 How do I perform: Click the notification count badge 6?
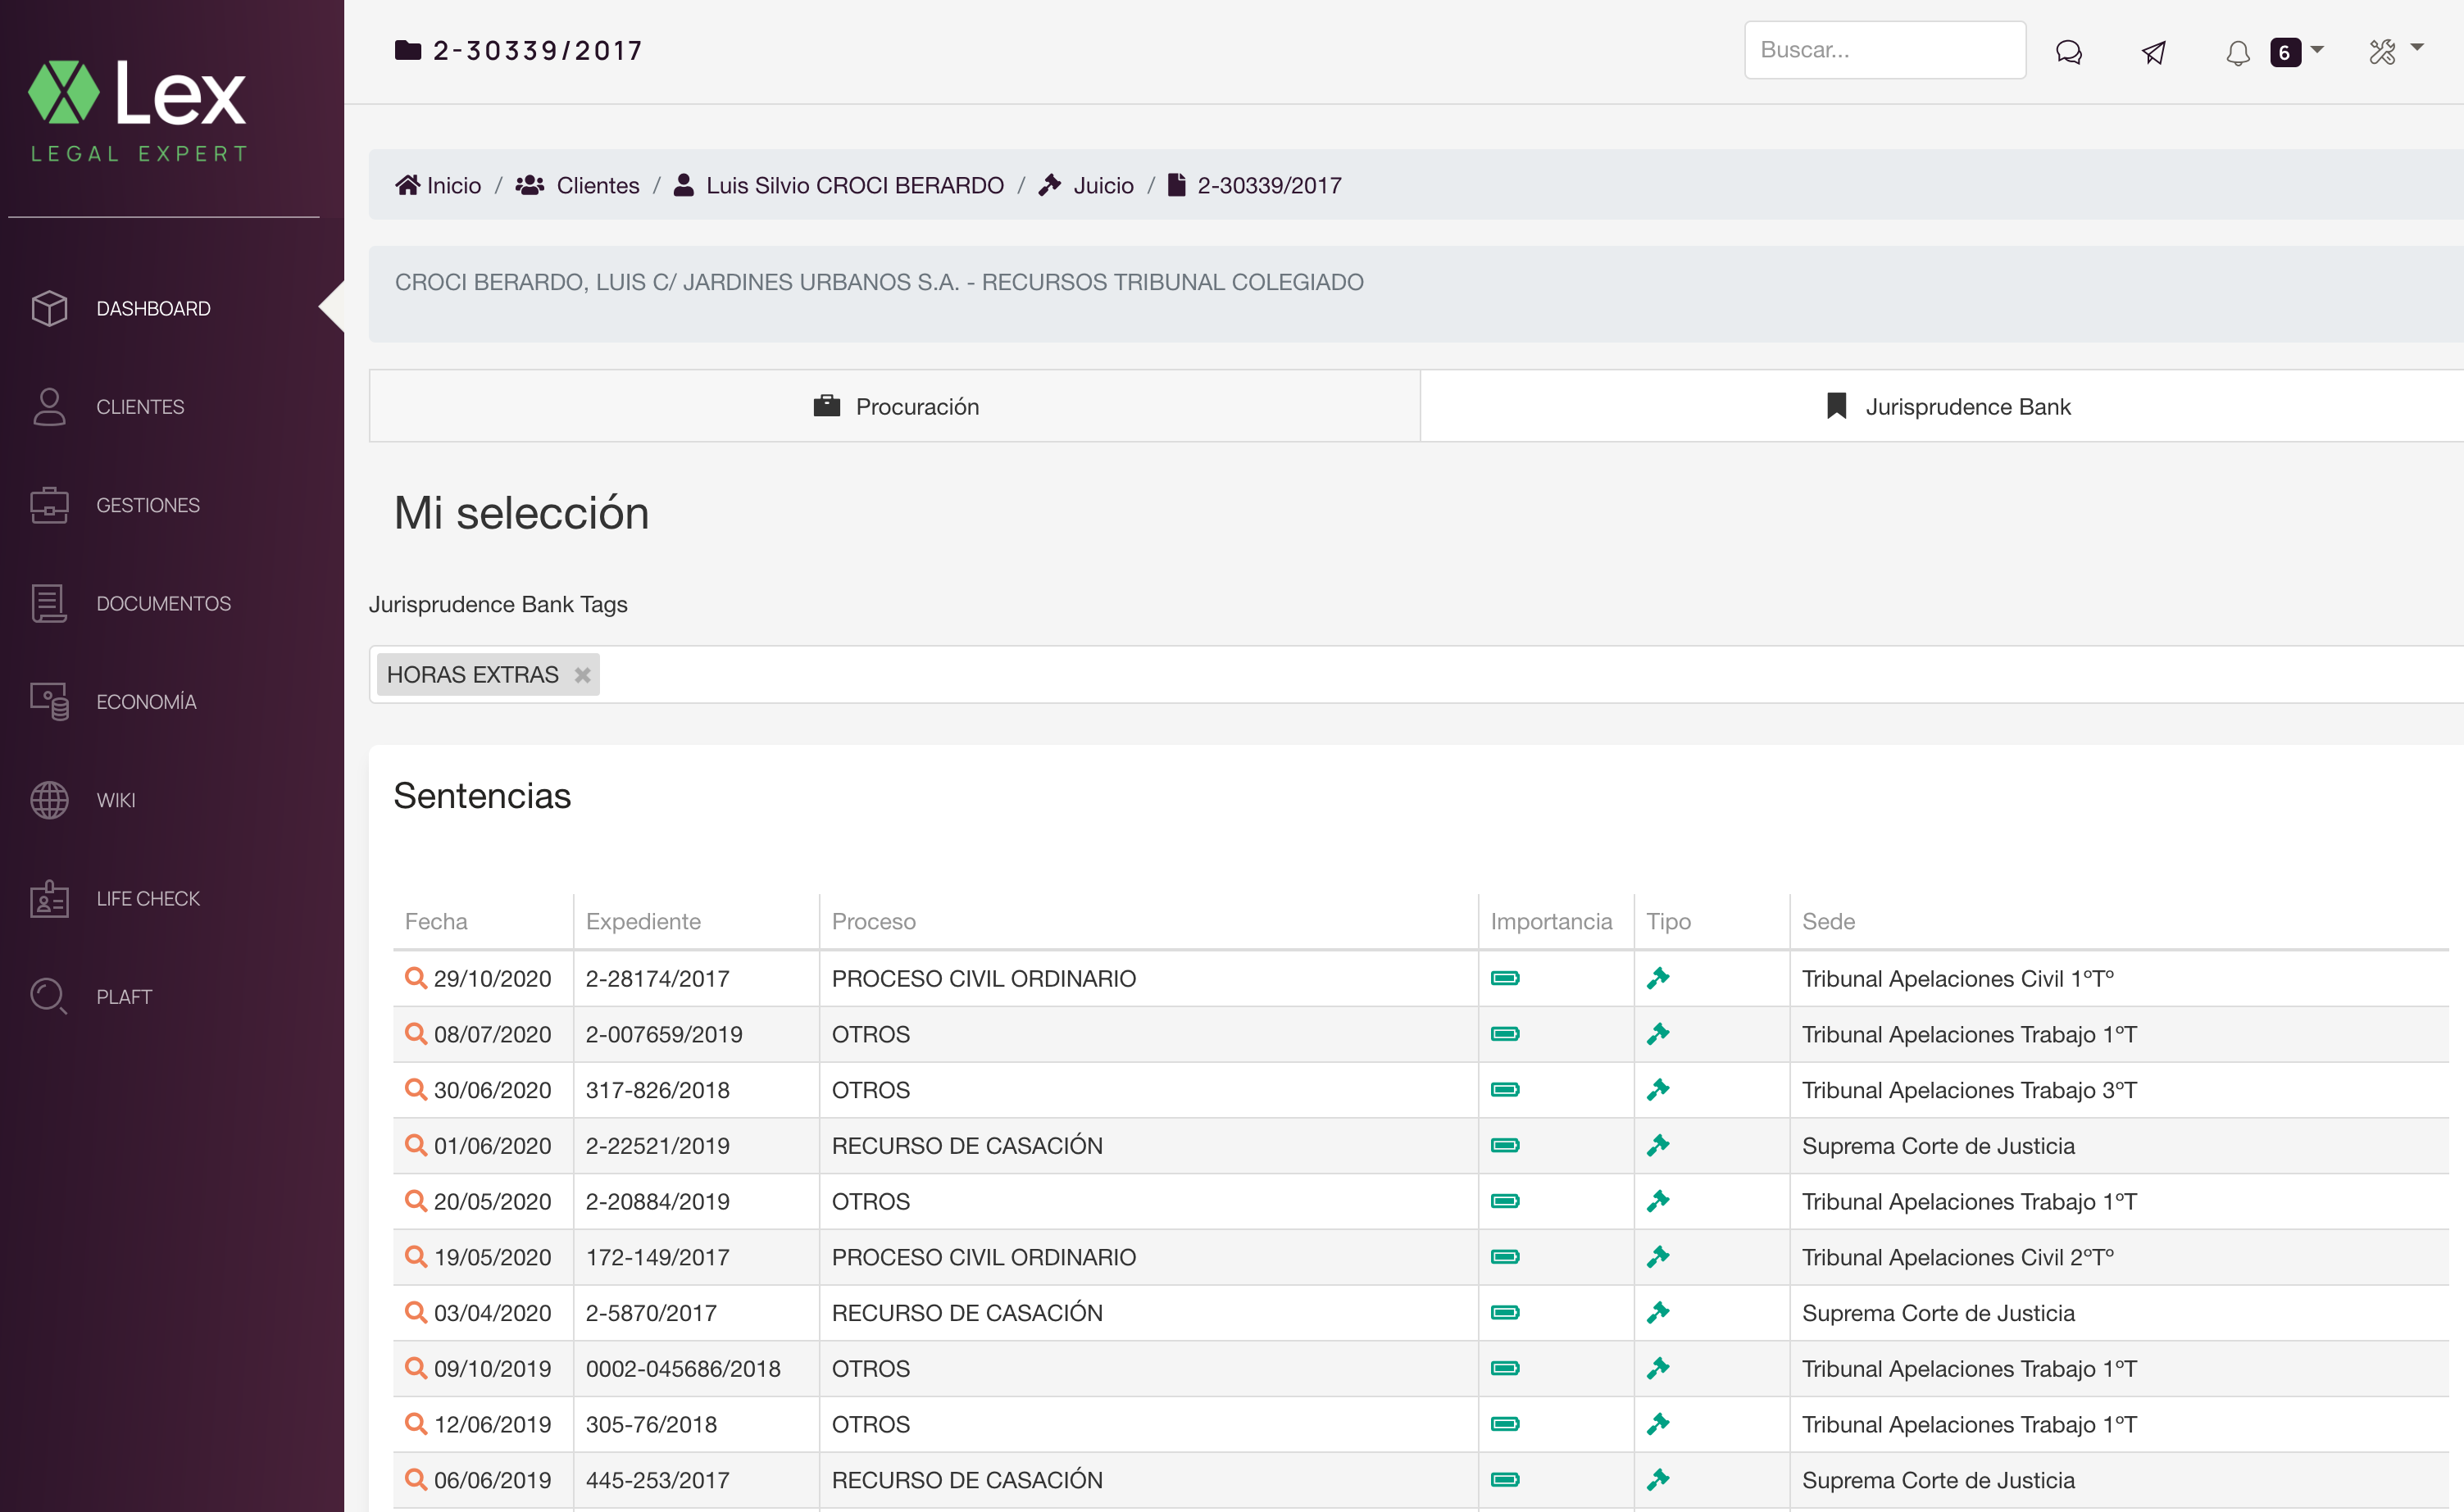(2285, 52)
